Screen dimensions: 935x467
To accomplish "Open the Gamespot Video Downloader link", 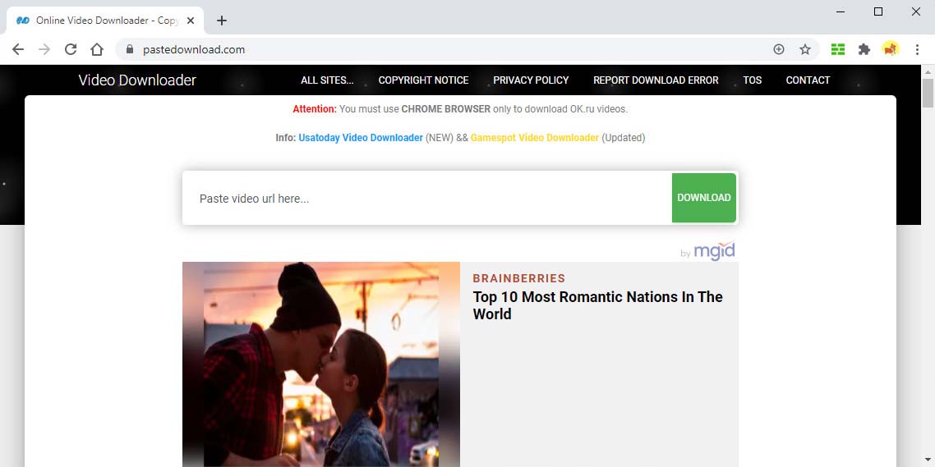I will 534,138.
